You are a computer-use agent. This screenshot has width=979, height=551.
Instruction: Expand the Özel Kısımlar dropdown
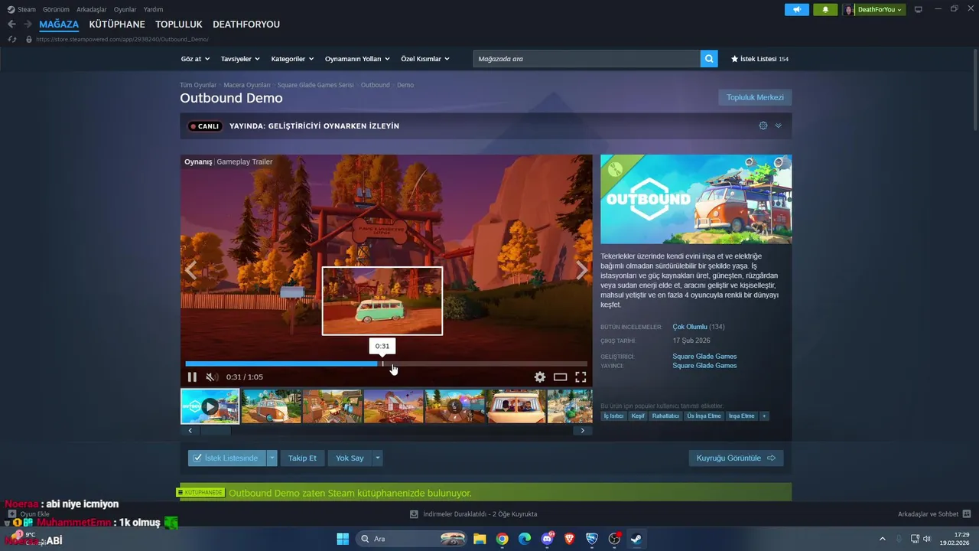(x=425, y=59)
